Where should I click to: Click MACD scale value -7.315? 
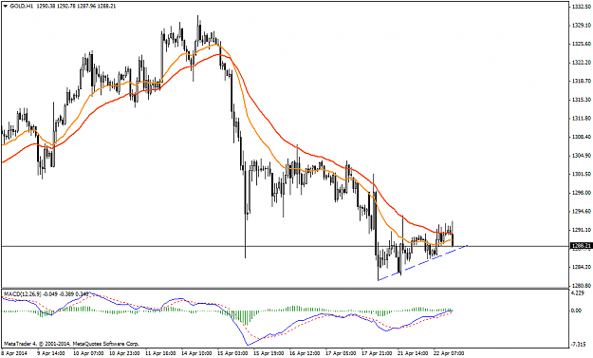point(579,345)
